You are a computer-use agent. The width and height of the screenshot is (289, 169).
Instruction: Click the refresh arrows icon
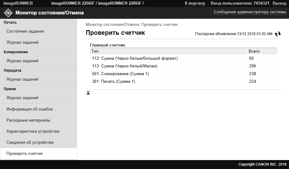tap(278, 34)
